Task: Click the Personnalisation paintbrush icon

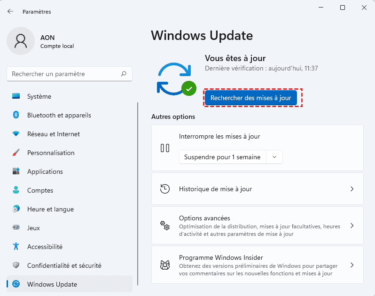Action: (16, 153)
